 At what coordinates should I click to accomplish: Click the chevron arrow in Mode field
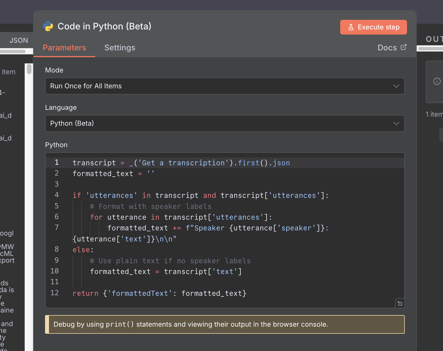[396, 86]
